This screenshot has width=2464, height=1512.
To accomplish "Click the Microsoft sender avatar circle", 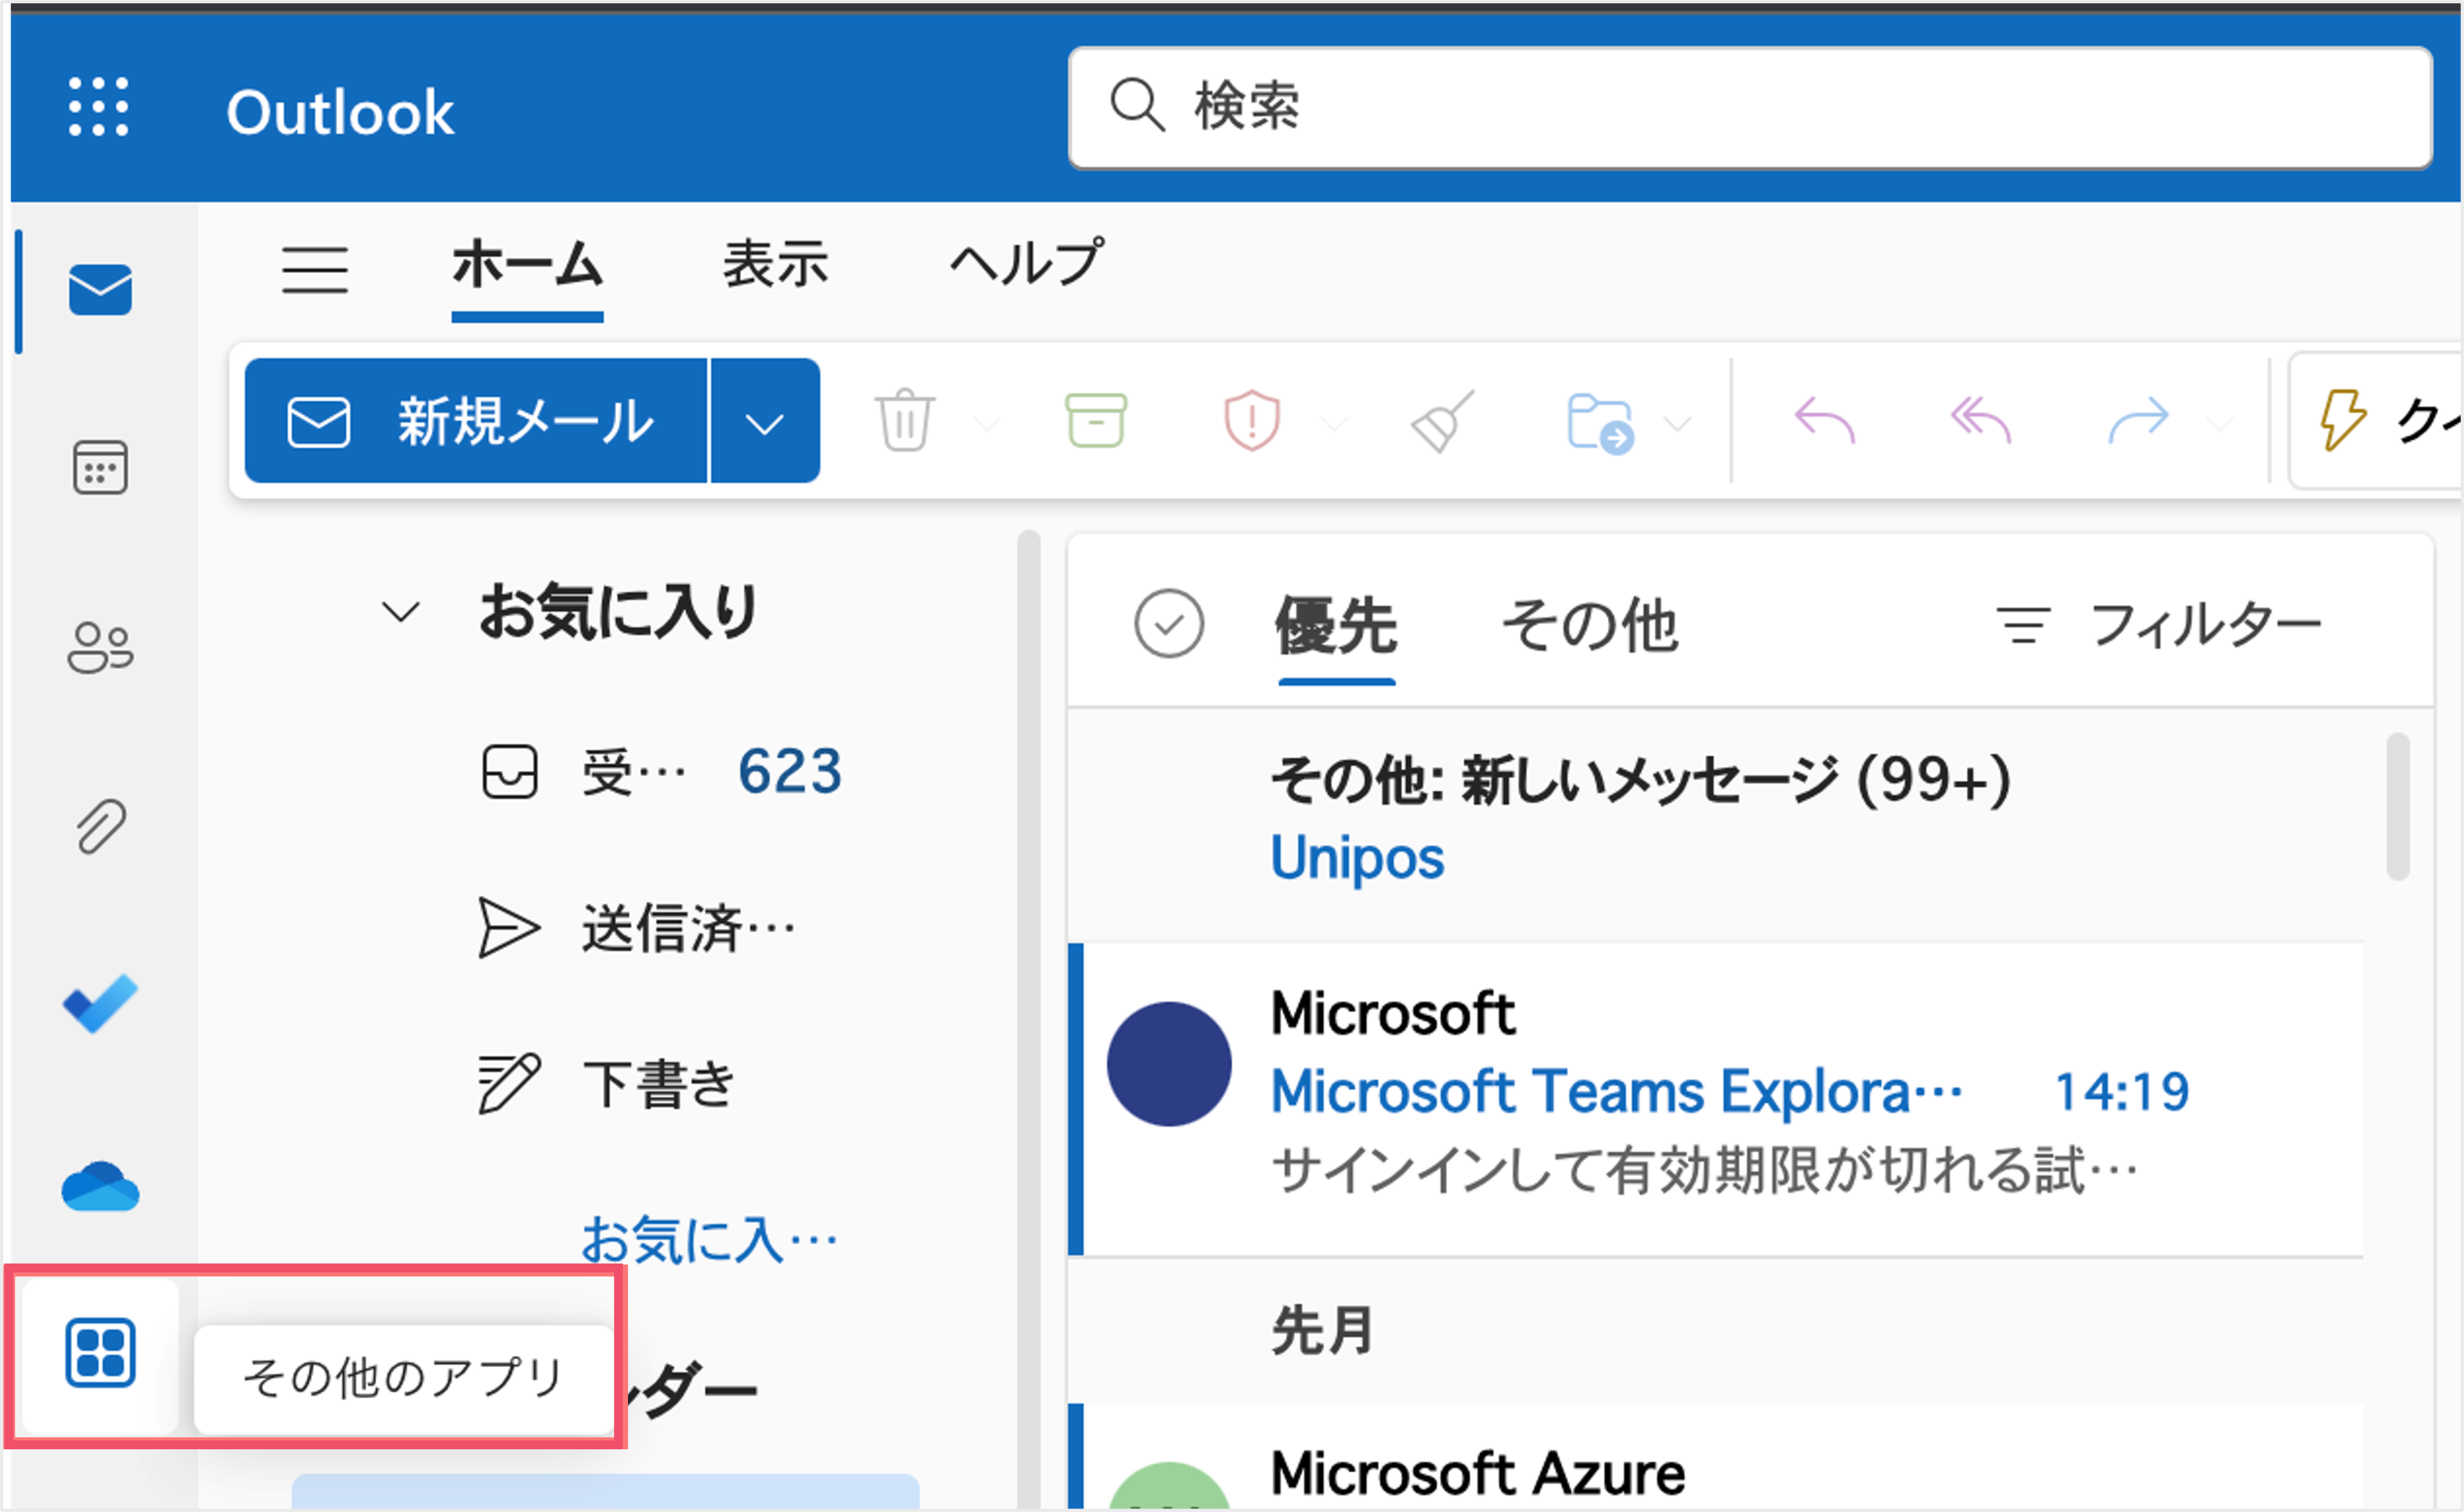I will [x=1168, y=1064].
